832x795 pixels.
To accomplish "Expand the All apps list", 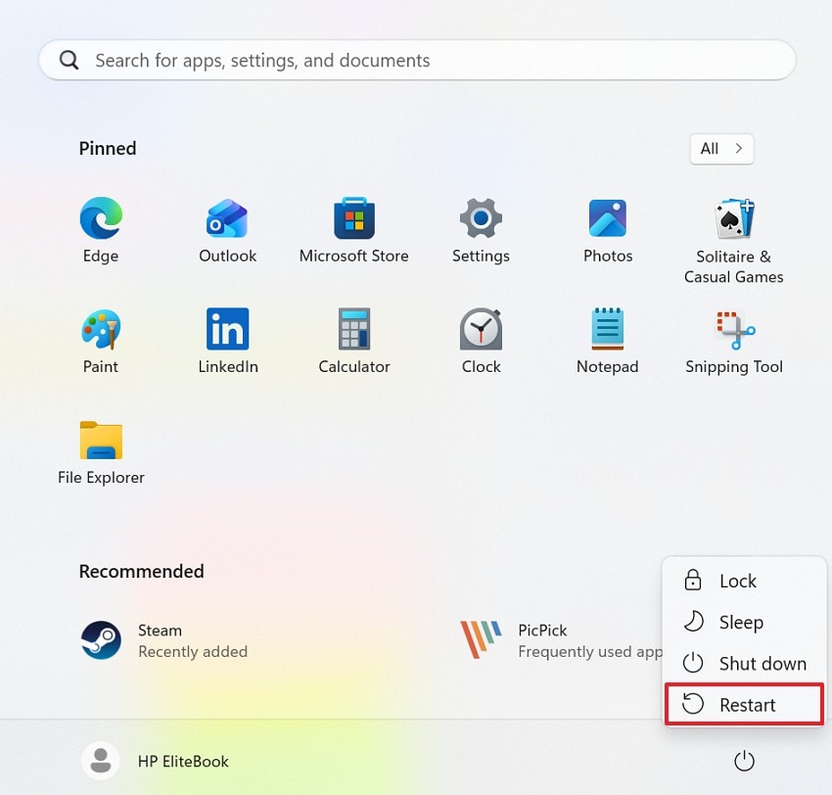I will point(721,149).
